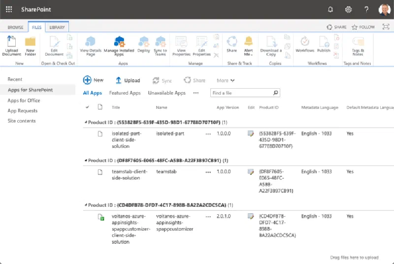Click the Deploy ribbon button
This screenshot has height=264, width=394.
144,44
